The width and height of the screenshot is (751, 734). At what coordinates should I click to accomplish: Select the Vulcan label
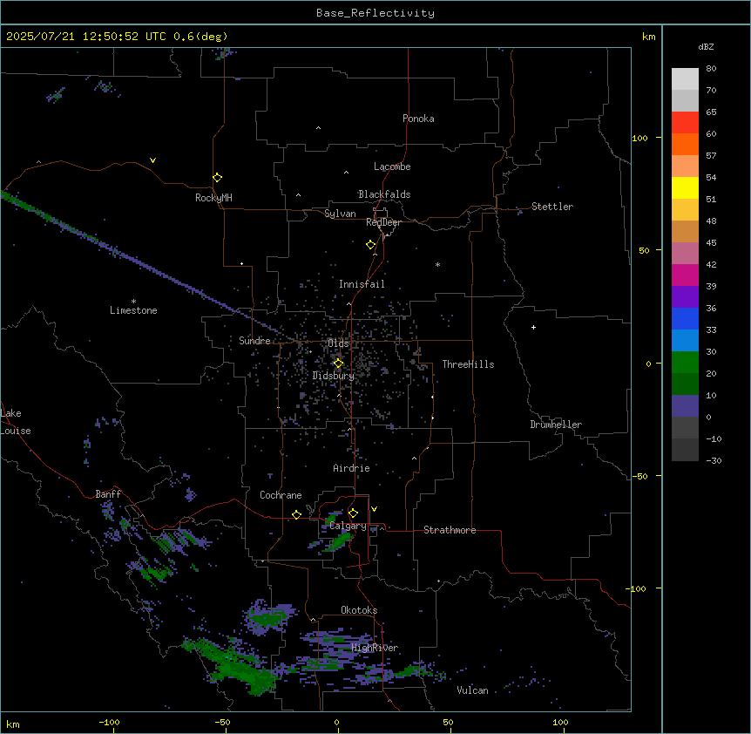472,690
